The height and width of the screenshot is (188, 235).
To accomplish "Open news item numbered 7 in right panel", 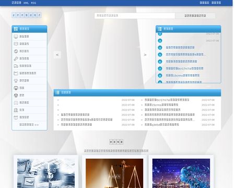I will tap(184, 68).
